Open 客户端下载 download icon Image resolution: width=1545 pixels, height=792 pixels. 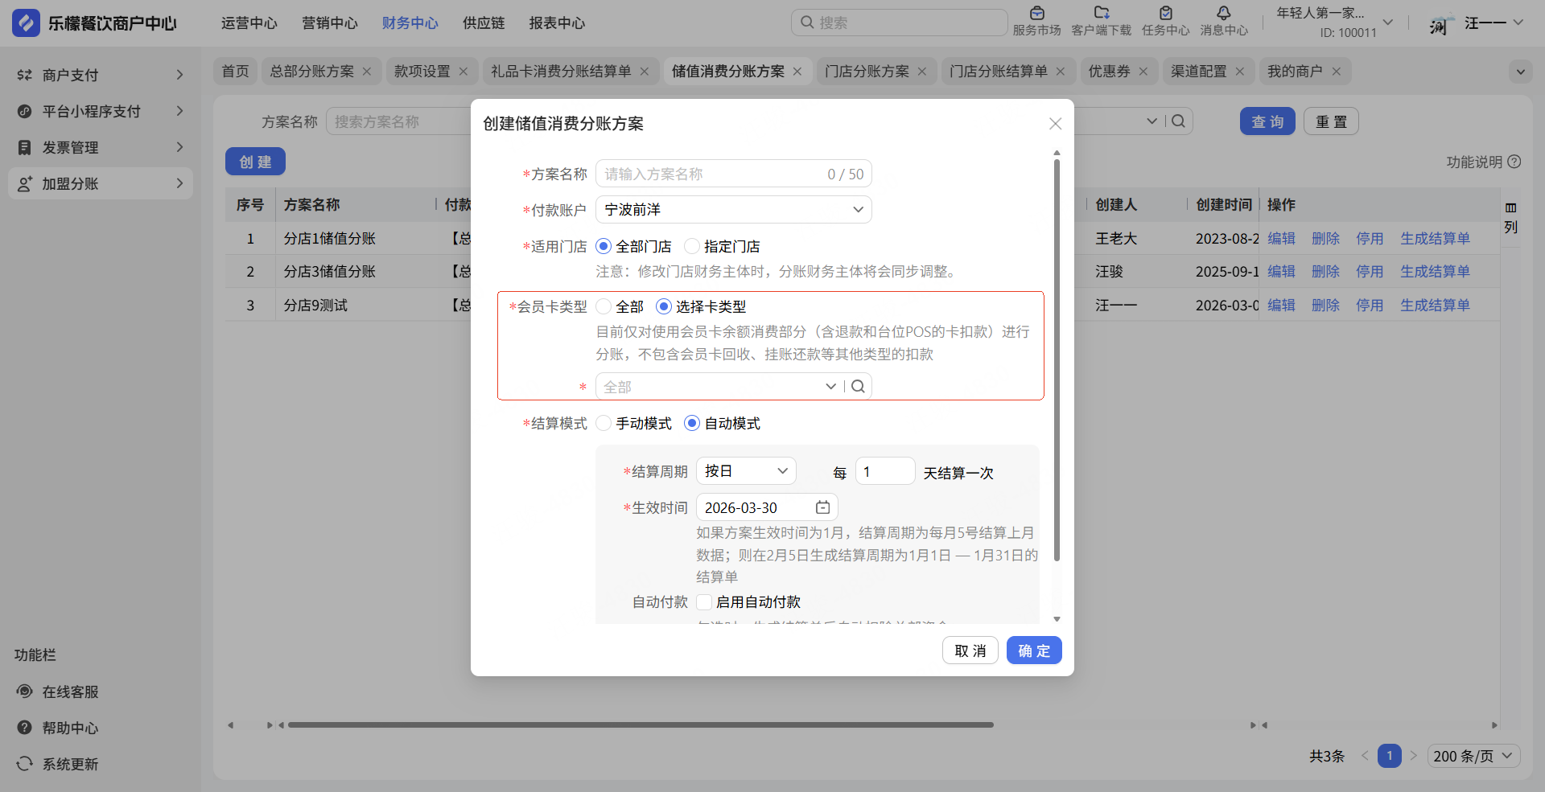[1102, 14]
